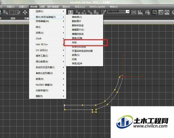Open the Schematic View icon
Viewport: 174px width, 138px height.
(x=167, y=12)
